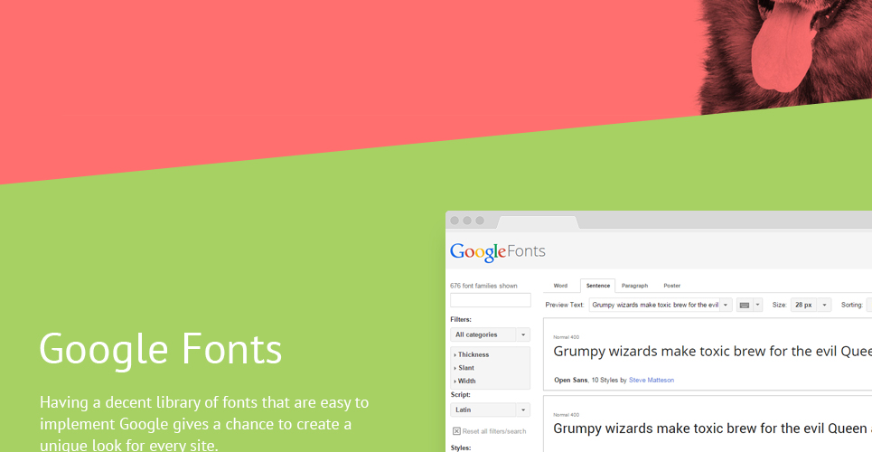Select the Sentence preview tab

[x=598, y=286]
